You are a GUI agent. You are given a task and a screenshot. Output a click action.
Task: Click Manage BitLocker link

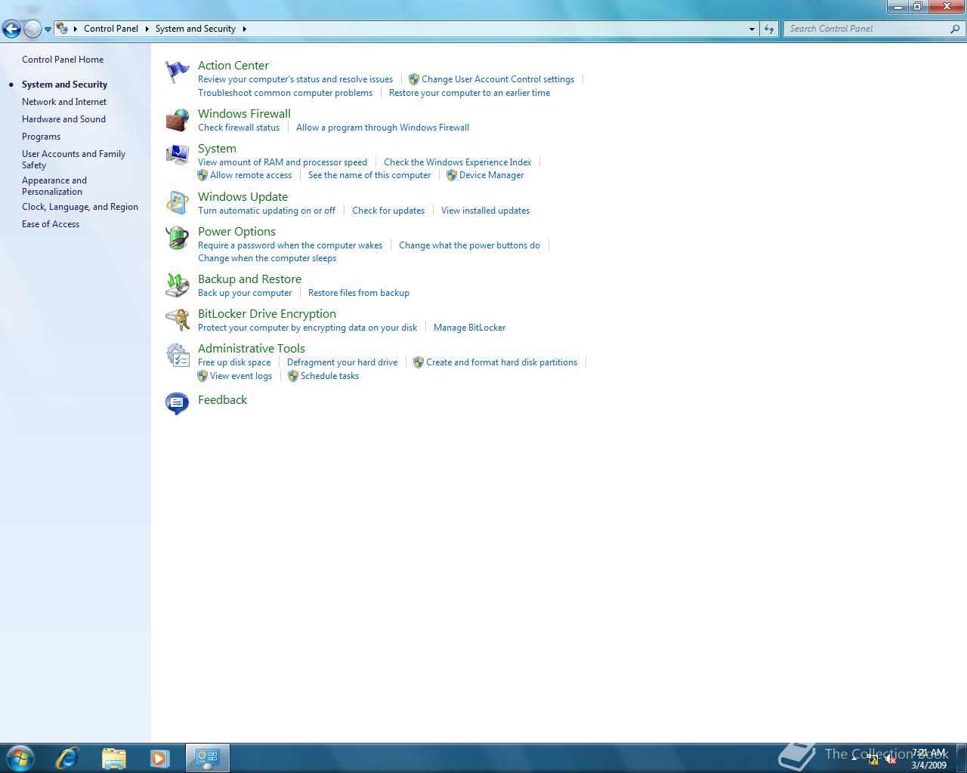469,328
